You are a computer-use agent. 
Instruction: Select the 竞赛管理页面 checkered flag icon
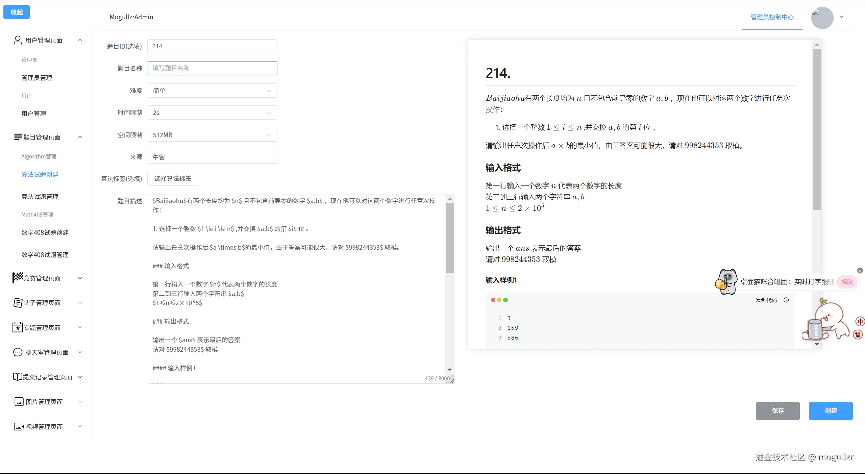pyautogui.click(x=18, y=278)
